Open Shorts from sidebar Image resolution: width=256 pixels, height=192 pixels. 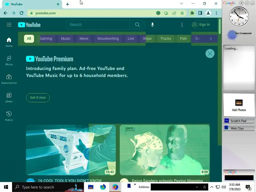click(x=9, y=60)
